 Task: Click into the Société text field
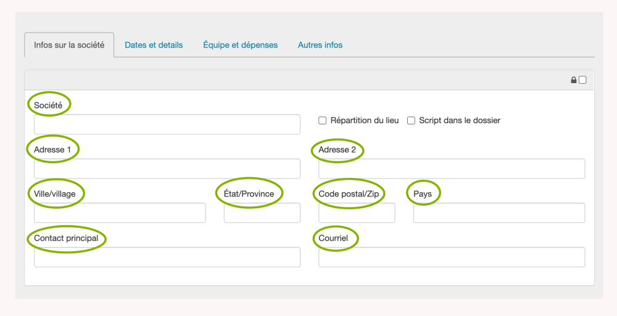pyautogui.click(x=167, y=124)
